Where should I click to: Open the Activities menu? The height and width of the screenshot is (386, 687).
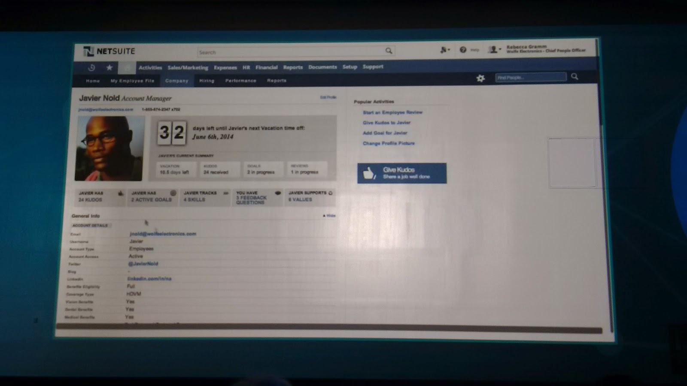pyautogui.click(x=150, y=68)
